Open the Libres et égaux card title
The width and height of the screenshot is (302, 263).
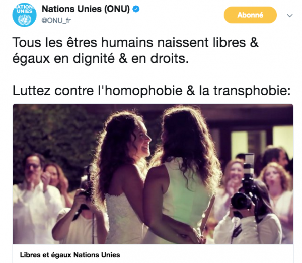pyautogui.click(x=70, y=255)
